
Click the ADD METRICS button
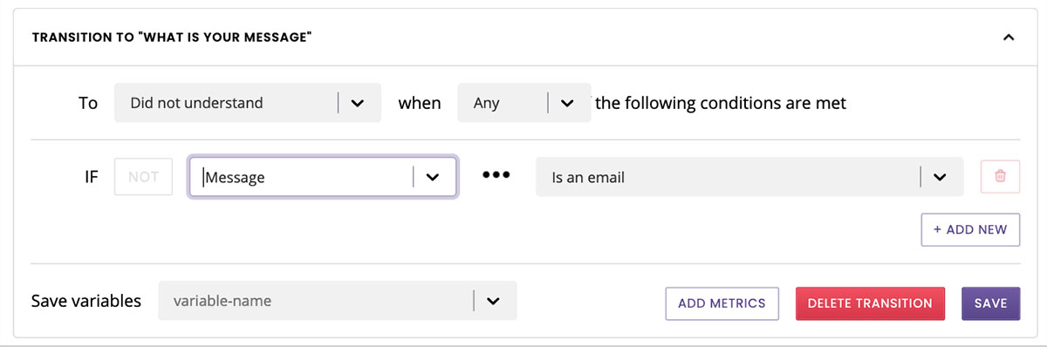point(722,303)
